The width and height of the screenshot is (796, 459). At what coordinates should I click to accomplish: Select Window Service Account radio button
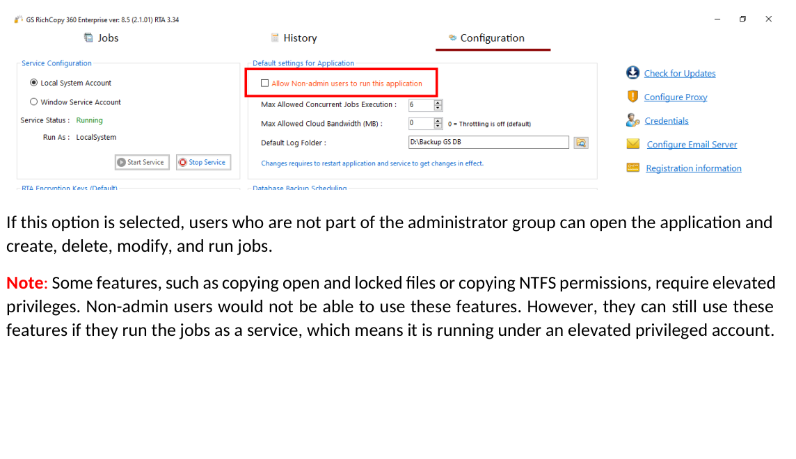[33, 102]
